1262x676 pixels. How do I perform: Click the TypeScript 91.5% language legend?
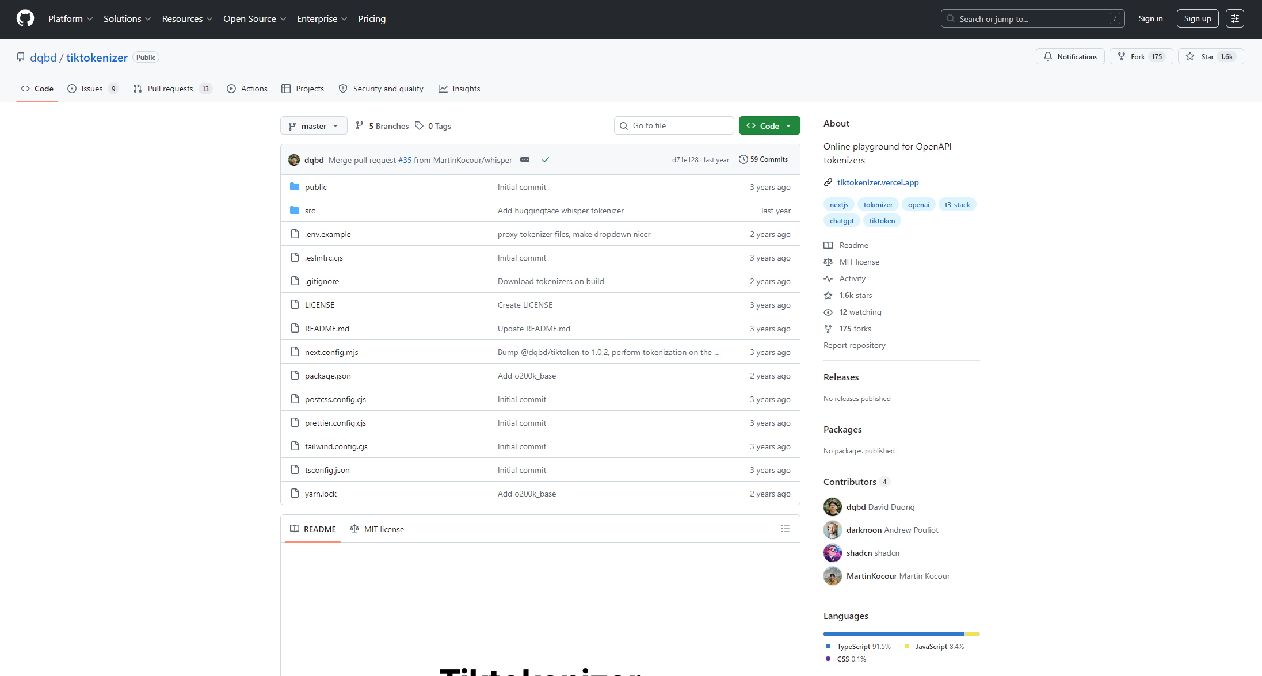click(858, 647)
